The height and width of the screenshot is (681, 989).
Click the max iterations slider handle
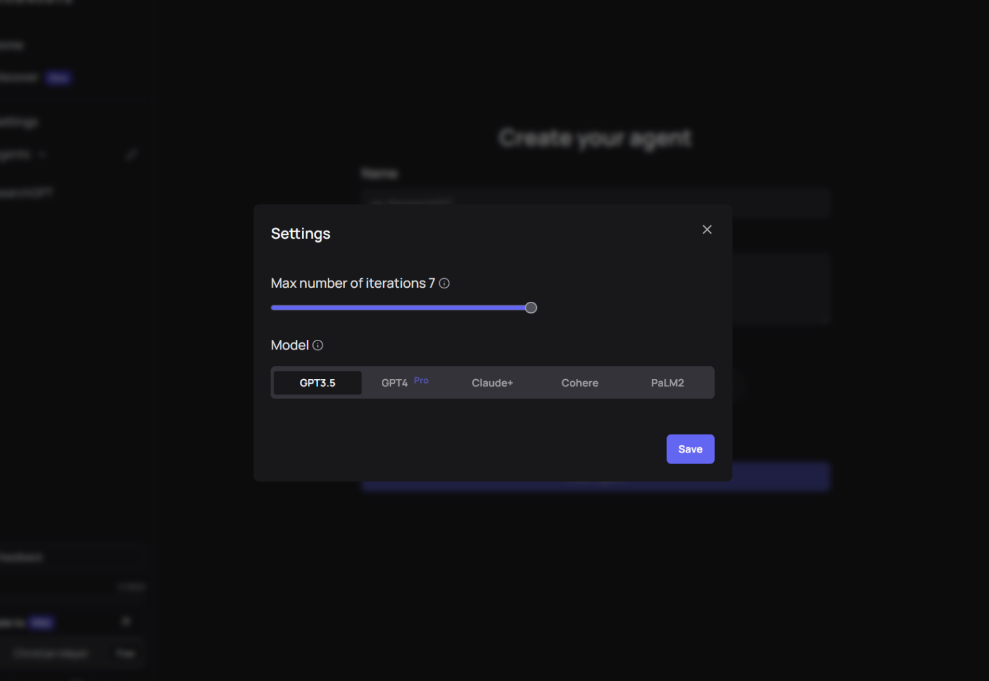531,308
